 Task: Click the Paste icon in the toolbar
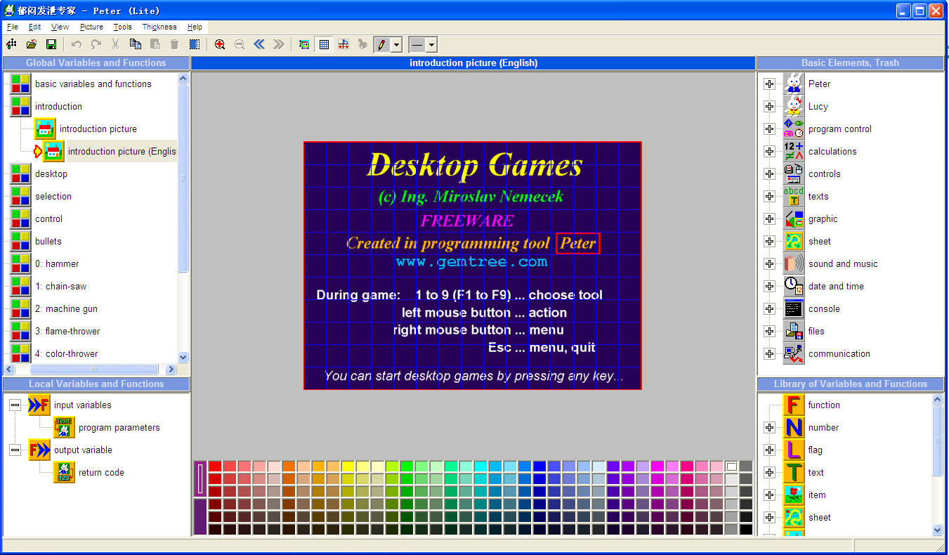pos(155,44)
